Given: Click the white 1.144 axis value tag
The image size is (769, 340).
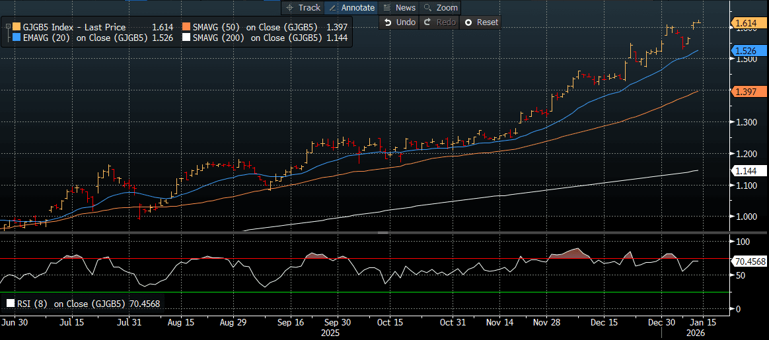Looking at the screenshot, I should tap(747, 171).
